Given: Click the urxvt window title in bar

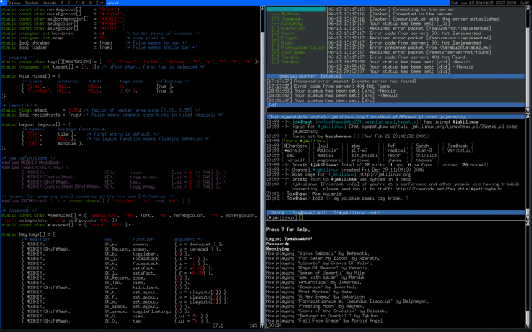Looking at the screenshot, I should [112, 3].
